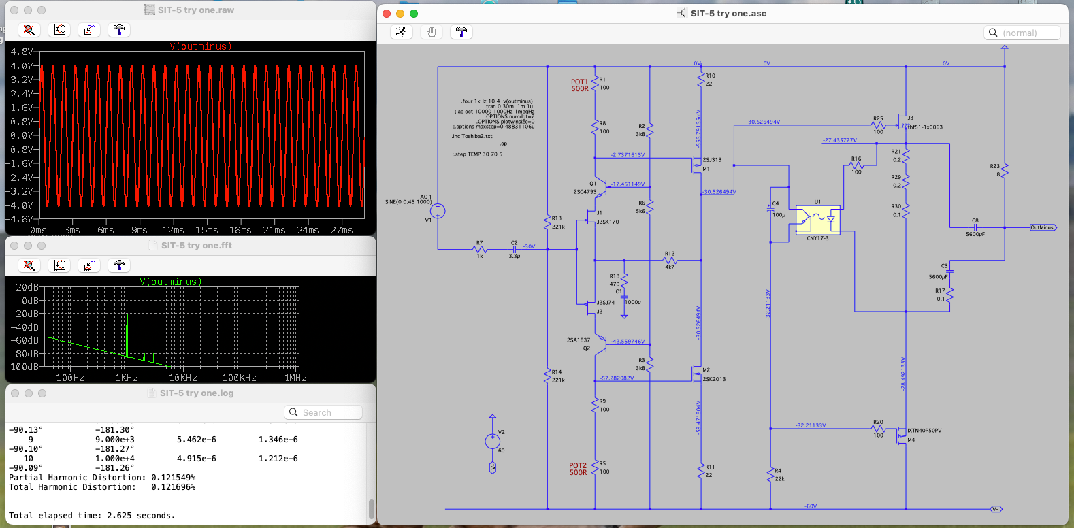Click the .inc Toshiba2.txt directive

coord(472,136)
